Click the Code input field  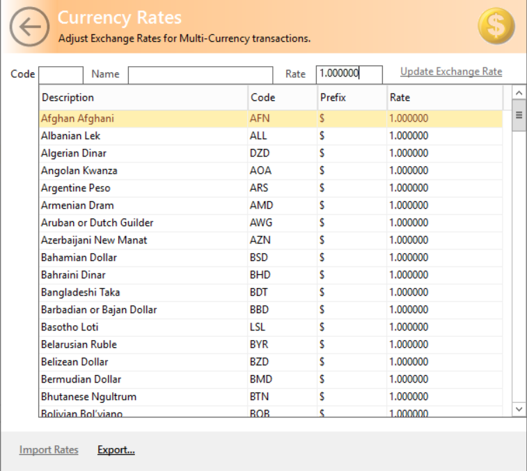click(x=61, y=75)
